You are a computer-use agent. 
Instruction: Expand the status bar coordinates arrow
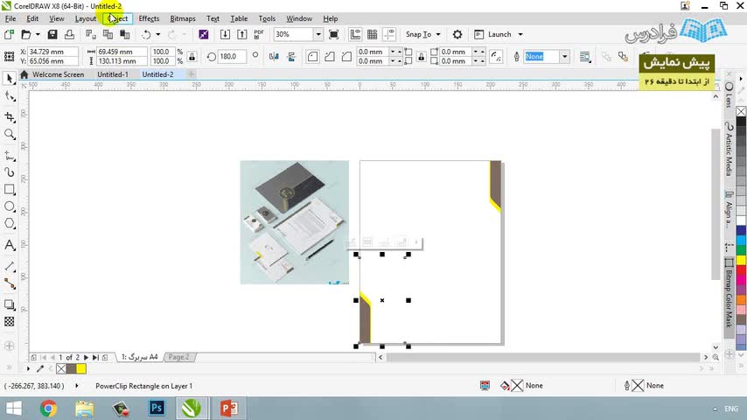click(x=77, y=386)
